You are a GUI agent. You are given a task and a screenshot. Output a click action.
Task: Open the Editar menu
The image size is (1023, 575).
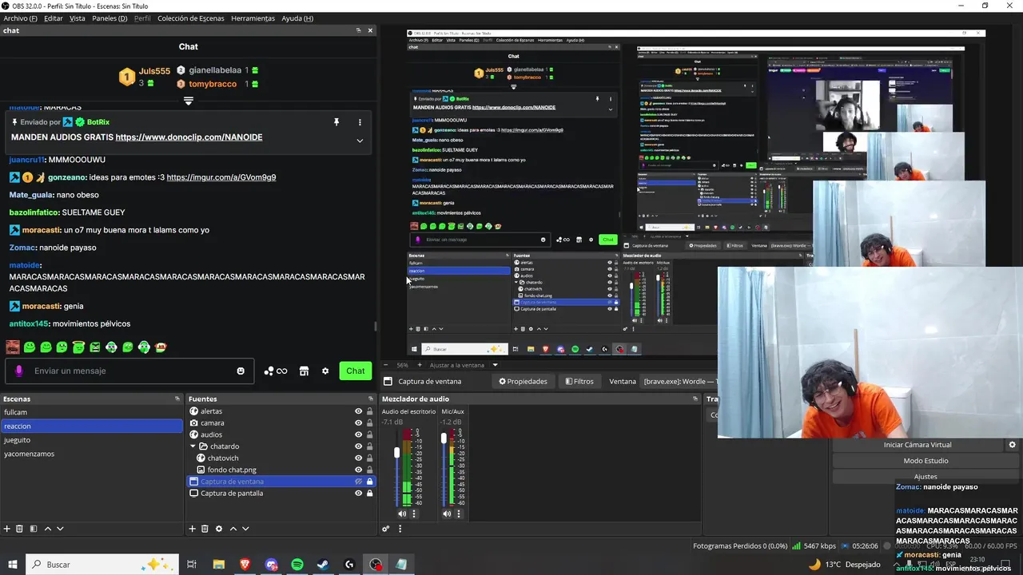(x=54, y=18)
